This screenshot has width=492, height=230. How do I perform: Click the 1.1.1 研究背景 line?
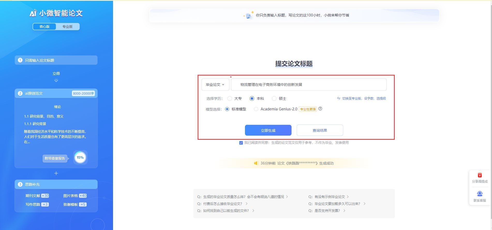pyautogui.click(x=35, y=124)
